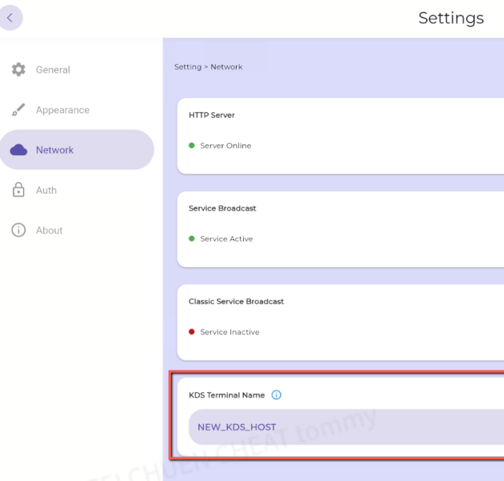Image resolution: width=504 pixels, height=481 pixels.
Task: Click the HTTP Server card heading
Action: click(212, 115)
